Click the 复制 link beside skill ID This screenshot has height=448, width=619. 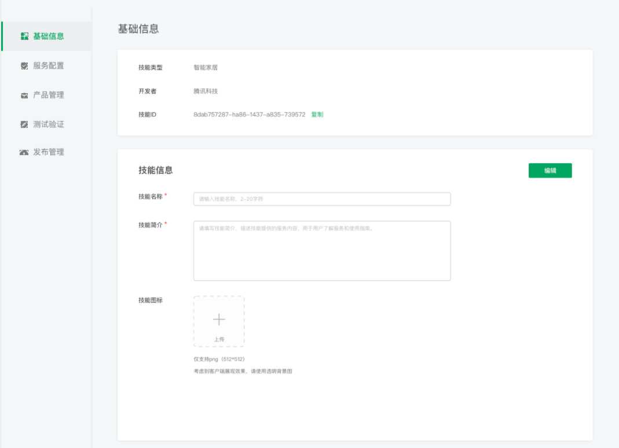[317, 115]
